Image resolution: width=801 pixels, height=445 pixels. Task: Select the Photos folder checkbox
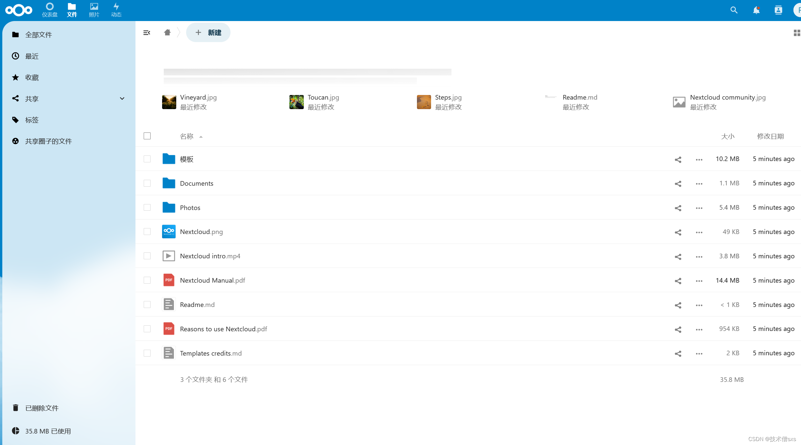tap(147, 207)
